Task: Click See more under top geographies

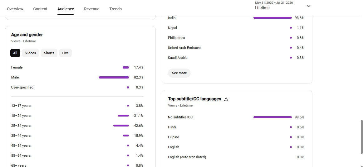Action: 179,73
